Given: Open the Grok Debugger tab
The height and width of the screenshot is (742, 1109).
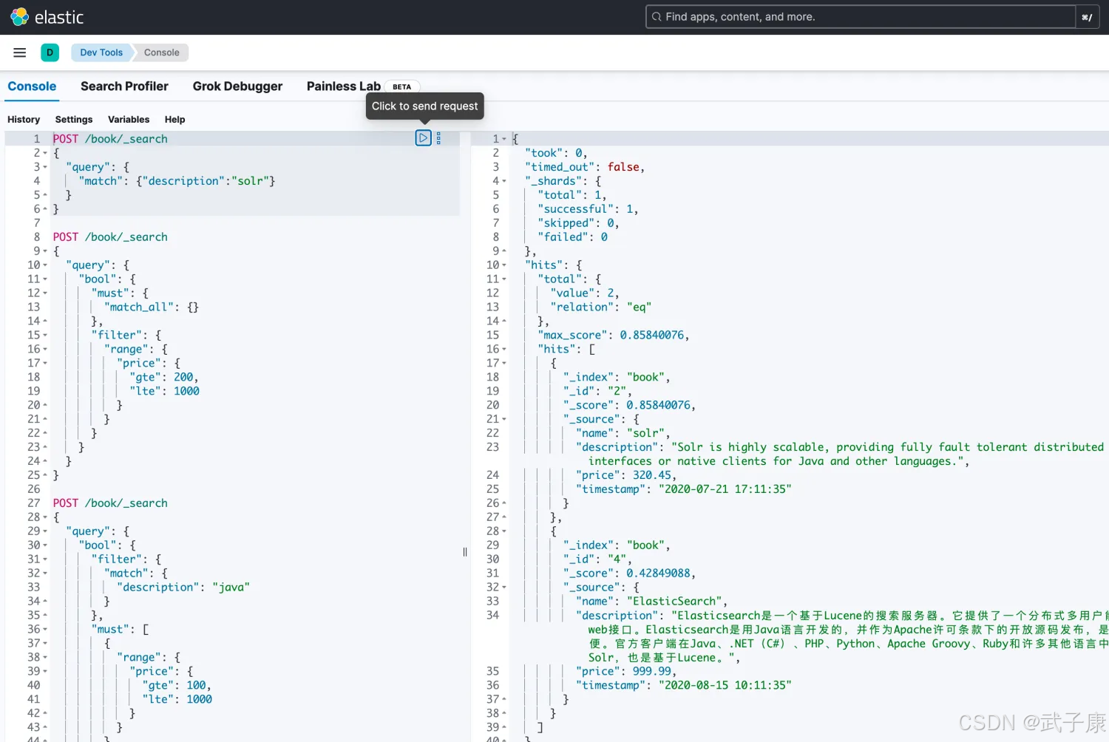Looking at the screenshot, I should (x=237, y=86).
